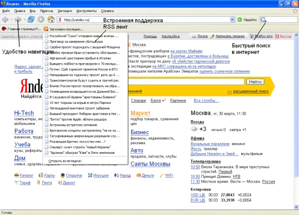
Task: Open the Бизнес link
Action: 140,132
